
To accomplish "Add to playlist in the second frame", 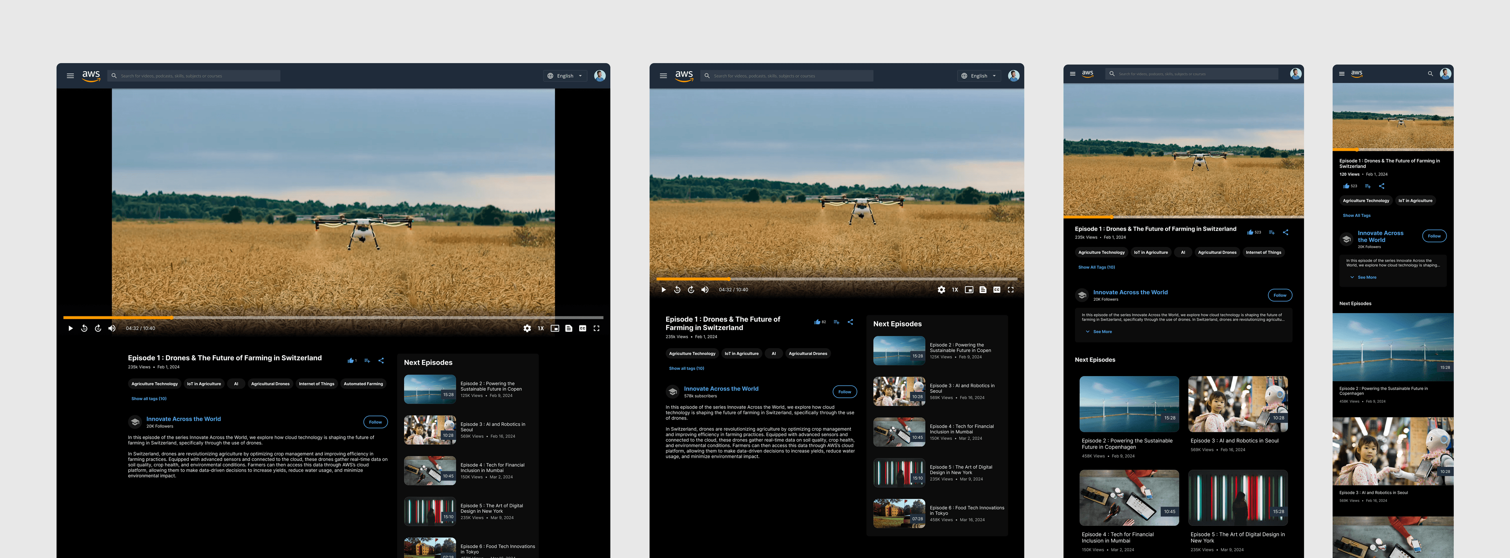I will [x=836, y=322].
